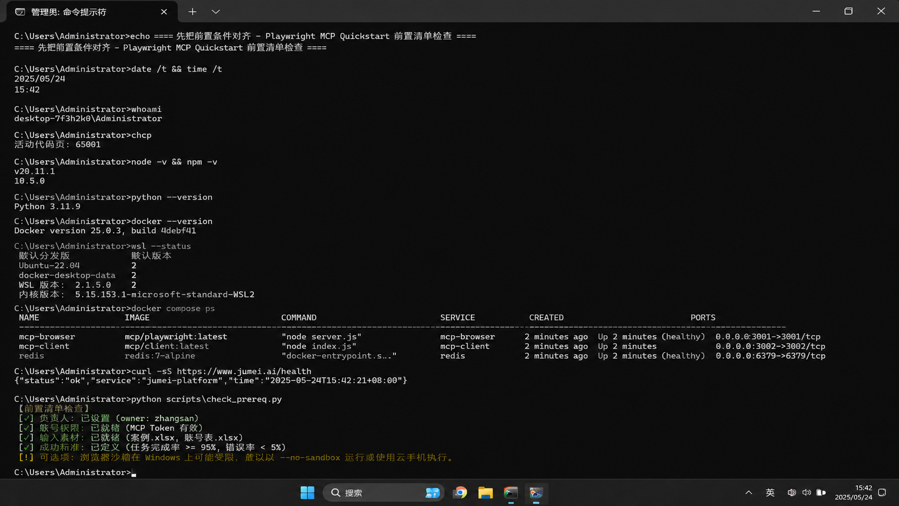The width and height of the screenshot is (899, 506).
Task: Open File Explorer from taskbar
Action: 486,493
